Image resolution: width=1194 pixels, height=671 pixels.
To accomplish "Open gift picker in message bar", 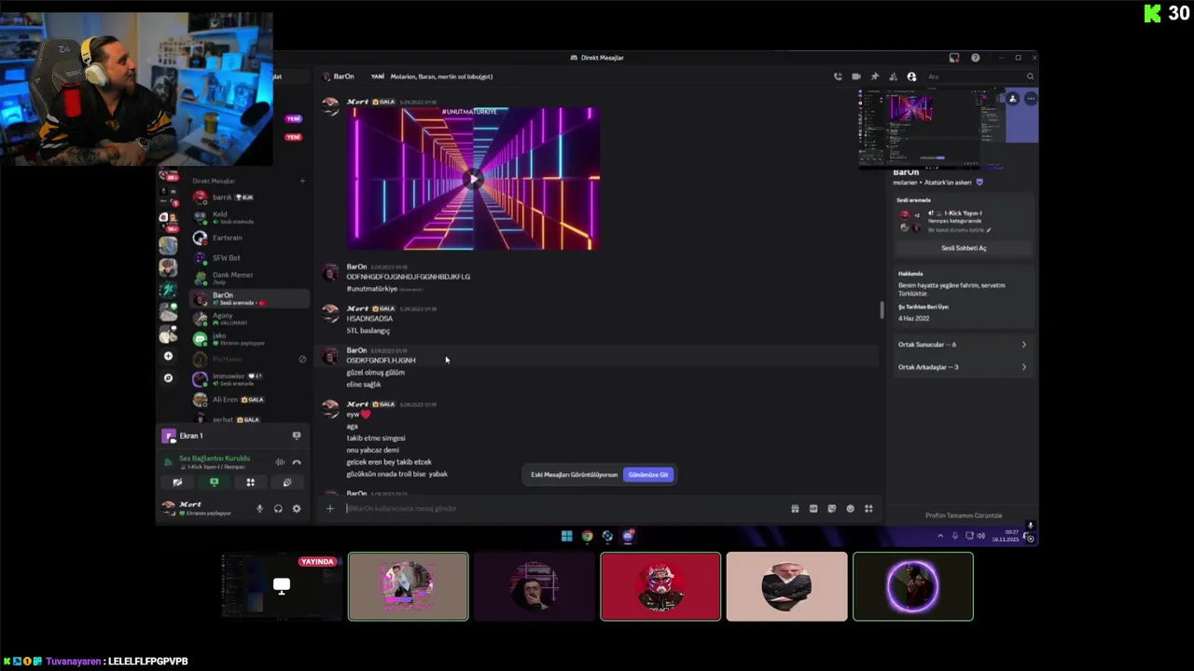I will pos(795,509).
